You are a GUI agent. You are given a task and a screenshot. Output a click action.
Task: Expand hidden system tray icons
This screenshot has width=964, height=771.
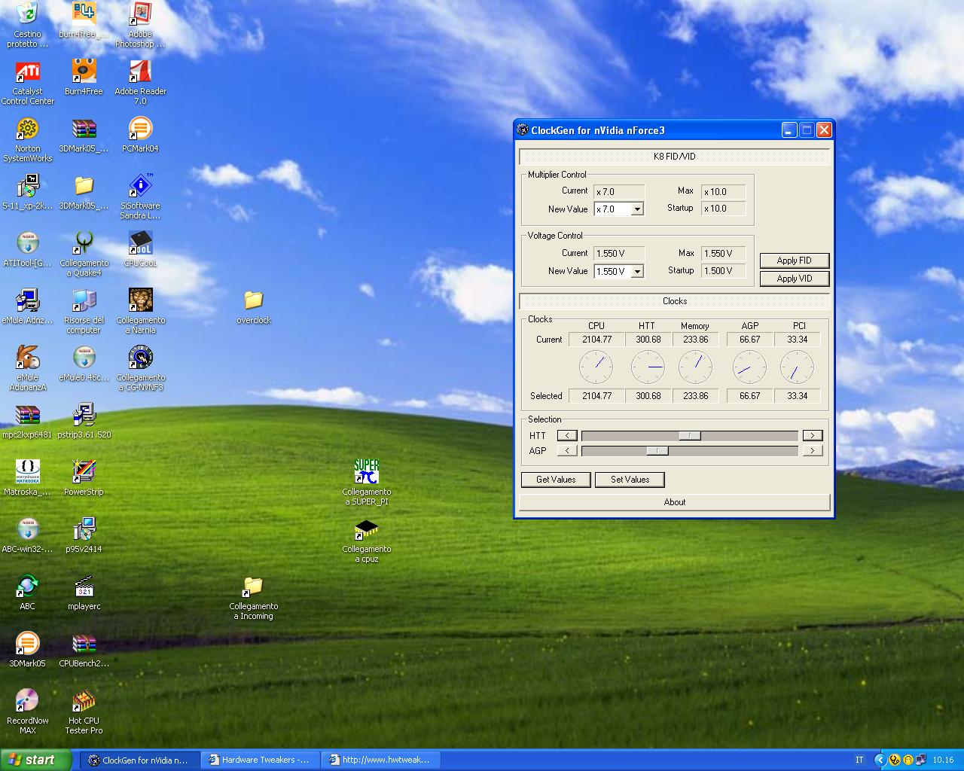880,760
